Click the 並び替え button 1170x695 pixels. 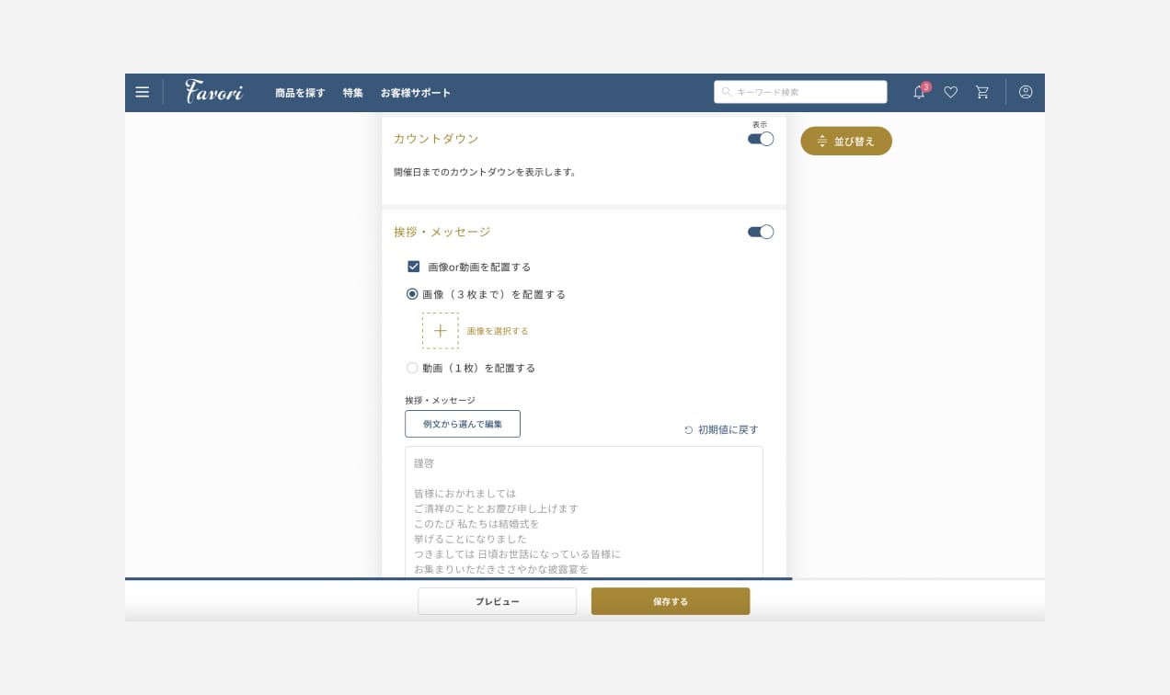[846, 142]
